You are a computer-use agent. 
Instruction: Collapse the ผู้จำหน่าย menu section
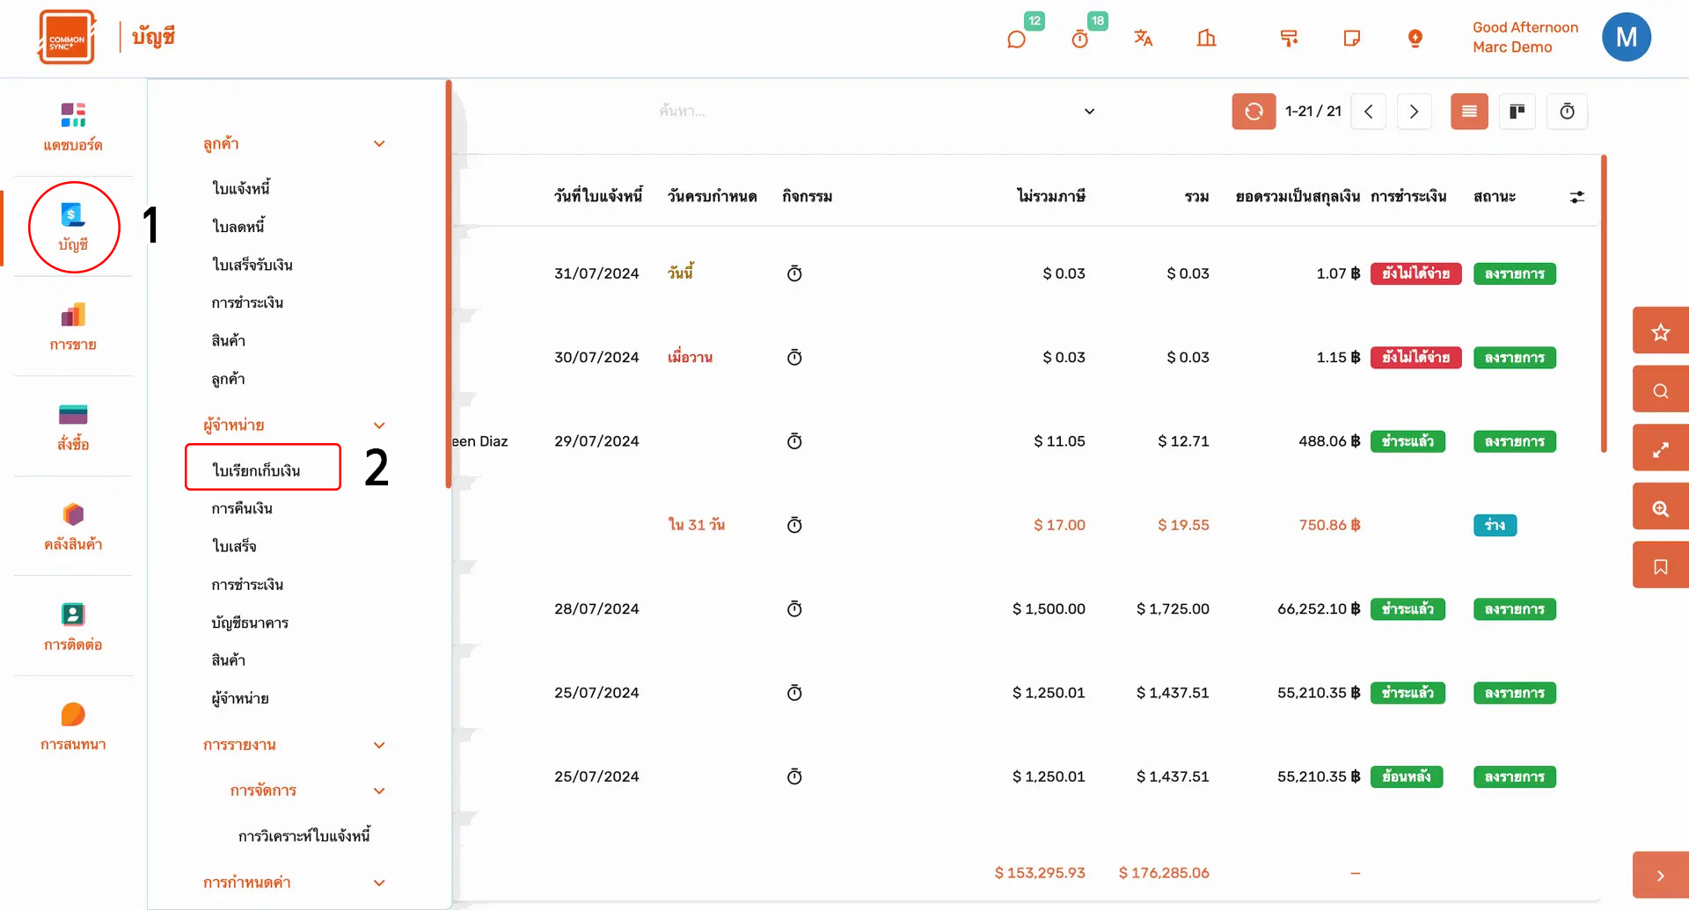379,426
